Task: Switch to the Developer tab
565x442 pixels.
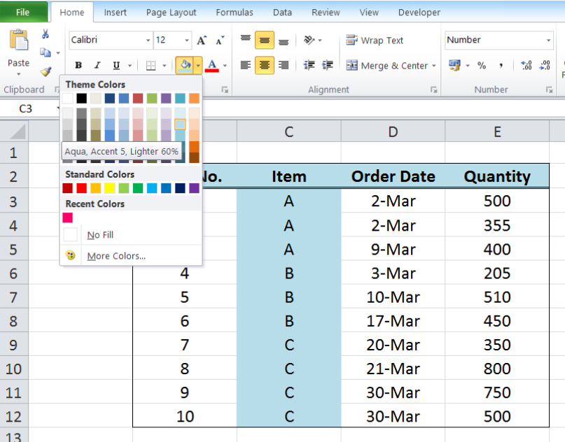Action: (419, 12)
